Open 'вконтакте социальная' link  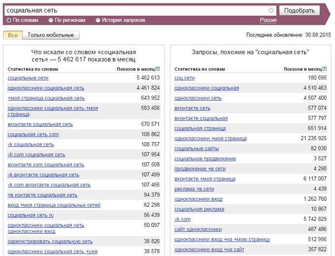pos(201,118)
